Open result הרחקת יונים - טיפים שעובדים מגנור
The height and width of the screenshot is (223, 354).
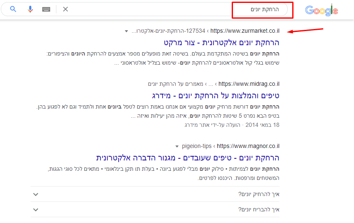[x=188, y=158]
